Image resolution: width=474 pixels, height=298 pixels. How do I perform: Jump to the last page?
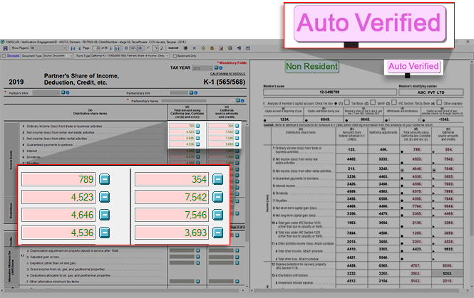117,48
